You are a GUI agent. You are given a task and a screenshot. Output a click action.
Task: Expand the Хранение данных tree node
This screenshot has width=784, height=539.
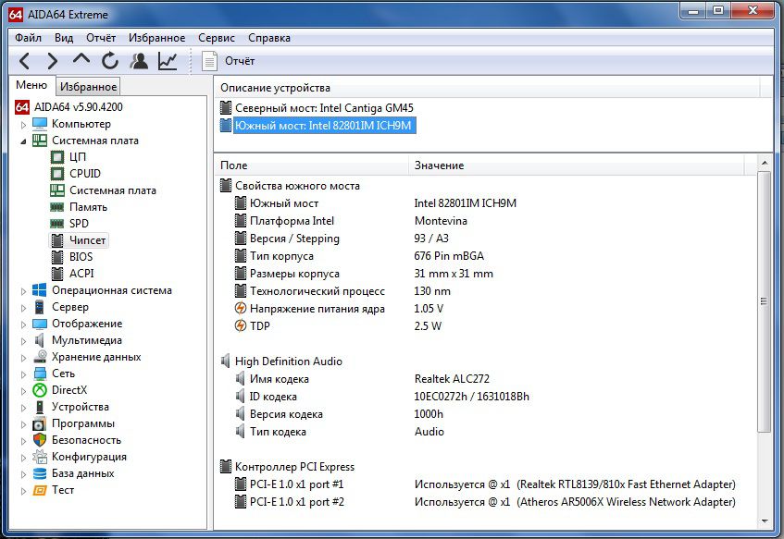tap(23, 358)
